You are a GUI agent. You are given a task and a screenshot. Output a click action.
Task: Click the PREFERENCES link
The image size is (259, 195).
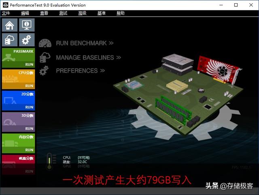coord(80,71)
